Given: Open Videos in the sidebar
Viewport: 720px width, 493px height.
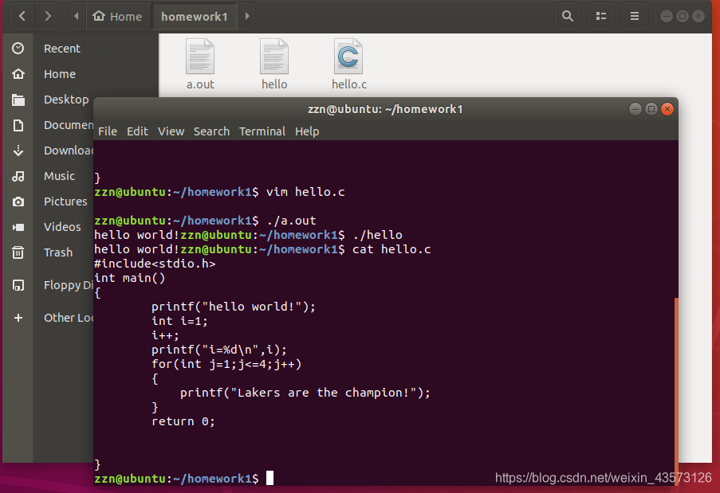Looking at the screenshot, I should coord(62,227).
